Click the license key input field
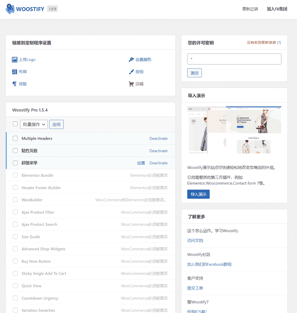 click(234, 59)
